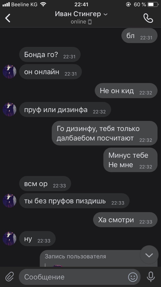Start a call with phone icon
The image size is (161, 287).
[x=148, y=18]
